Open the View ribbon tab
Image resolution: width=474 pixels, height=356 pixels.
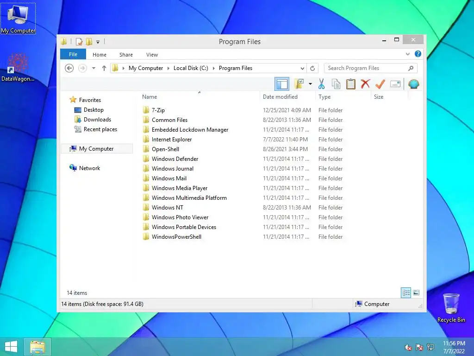point(152,55)
